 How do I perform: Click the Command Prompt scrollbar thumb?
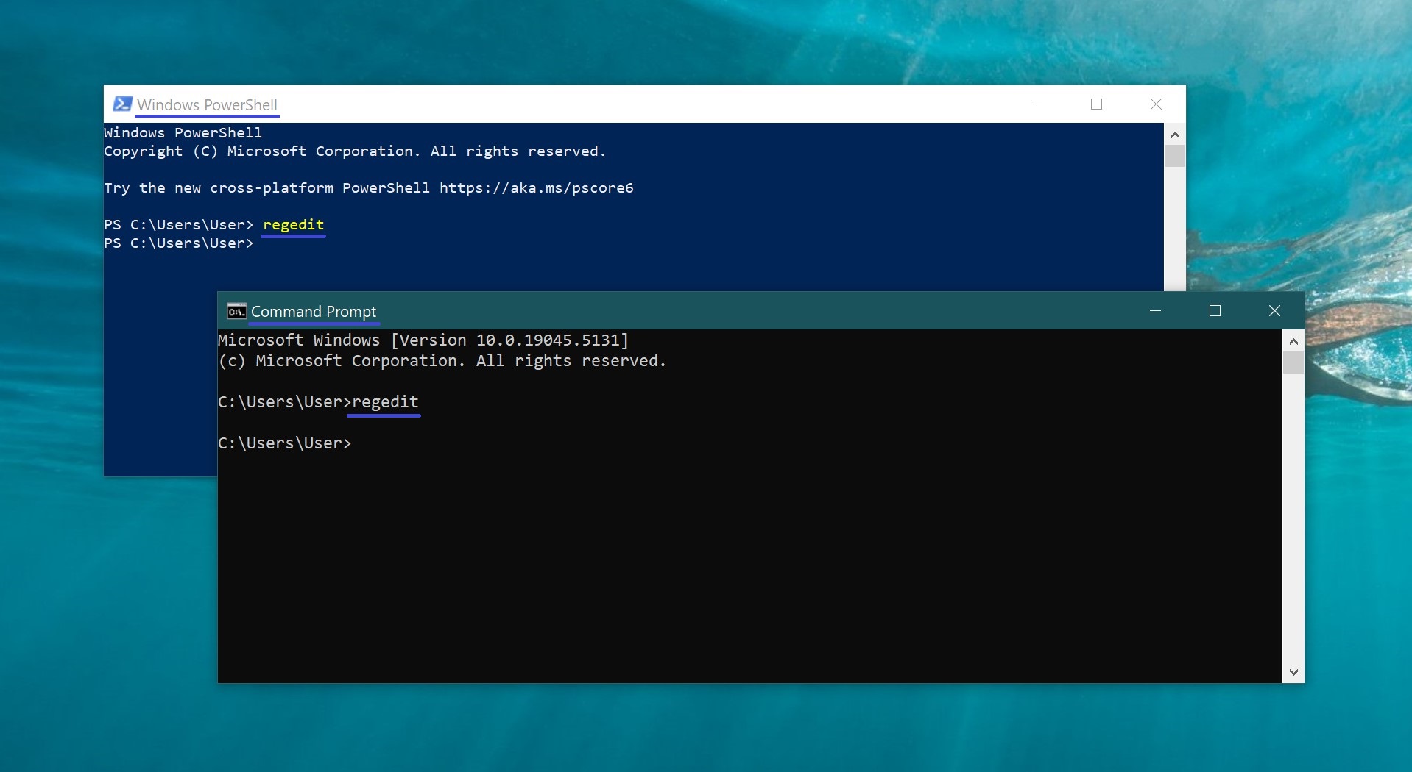(1293, 362)
